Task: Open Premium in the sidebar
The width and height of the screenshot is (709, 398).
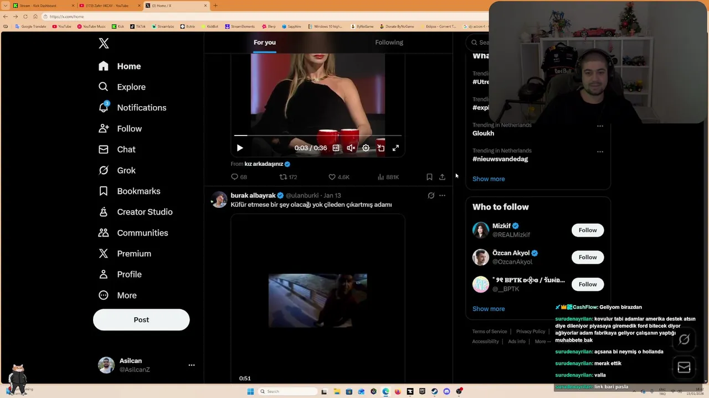Action: point(124,254)
